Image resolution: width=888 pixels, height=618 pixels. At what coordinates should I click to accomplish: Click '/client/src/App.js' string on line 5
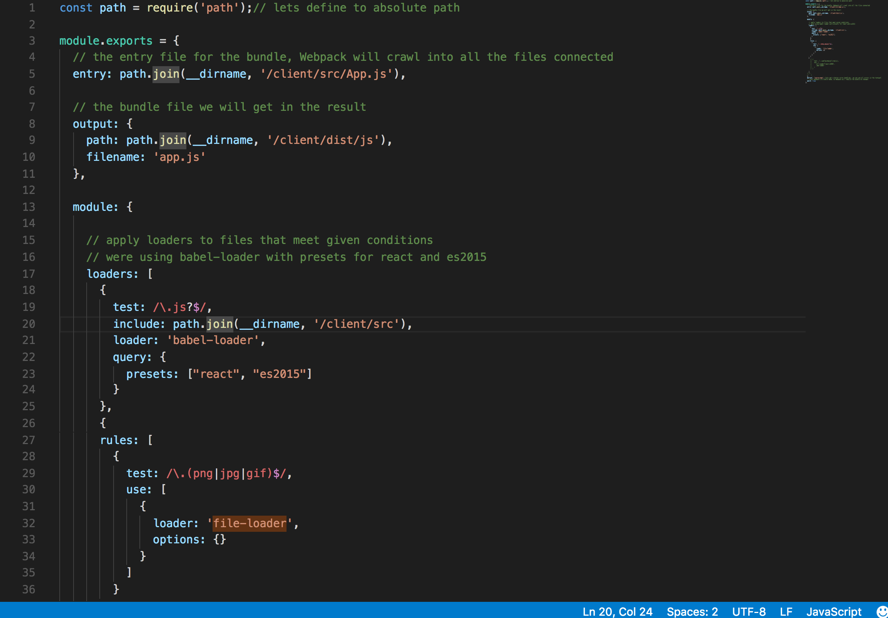(327, 74)
